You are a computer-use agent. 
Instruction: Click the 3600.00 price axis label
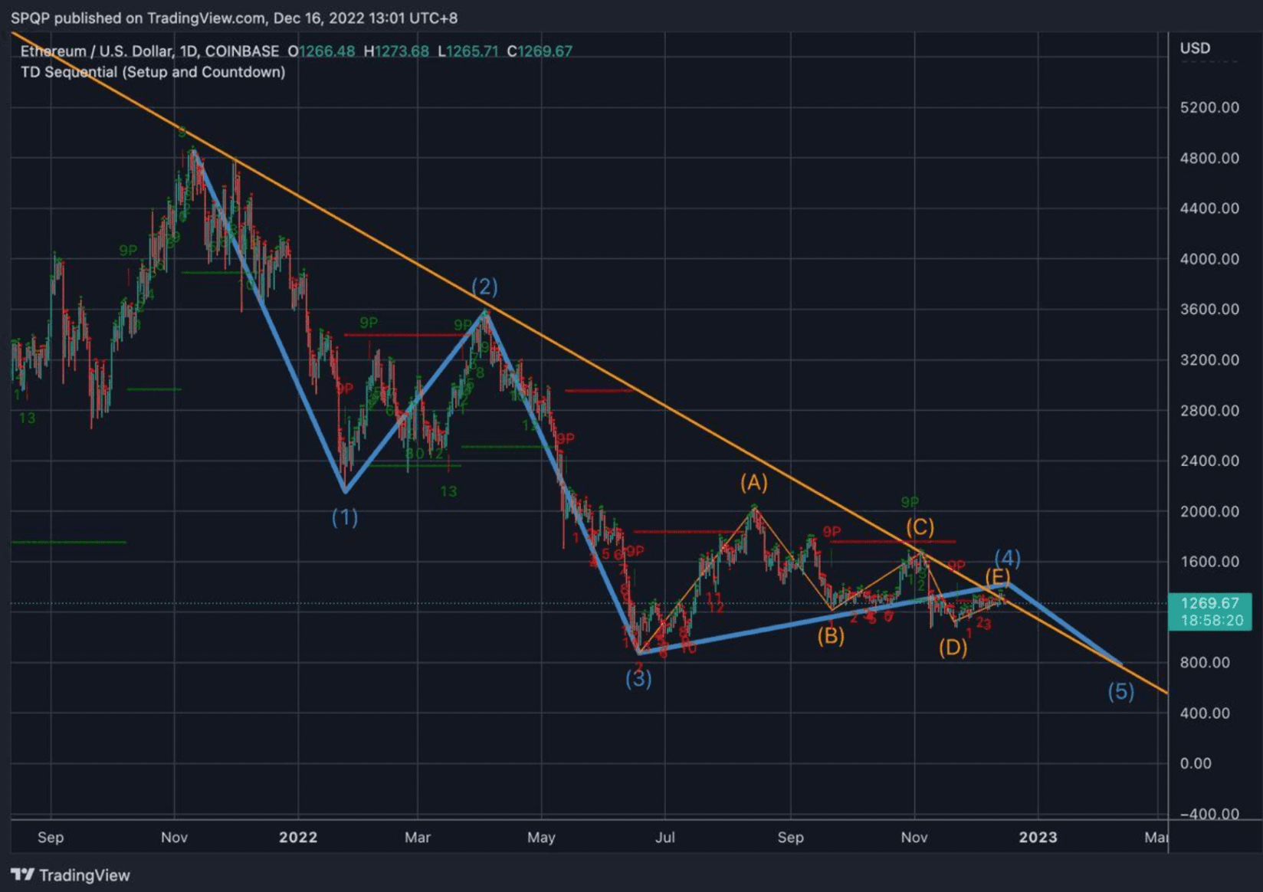[x=1209, y=310]
